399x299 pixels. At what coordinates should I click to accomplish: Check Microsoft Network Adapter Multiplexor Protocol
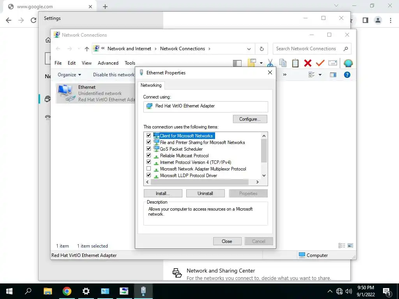coord(148,169)
